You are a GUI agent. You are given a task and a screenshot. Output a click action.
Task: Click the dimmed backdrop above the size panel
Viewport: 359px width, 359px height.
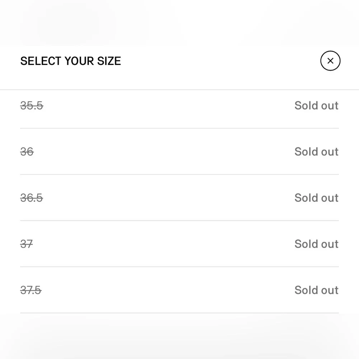pos(179,22)
